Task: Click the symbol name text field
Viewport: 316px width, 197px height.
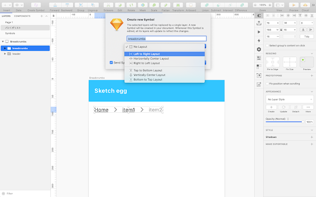Action: click(x=166, y=38)
